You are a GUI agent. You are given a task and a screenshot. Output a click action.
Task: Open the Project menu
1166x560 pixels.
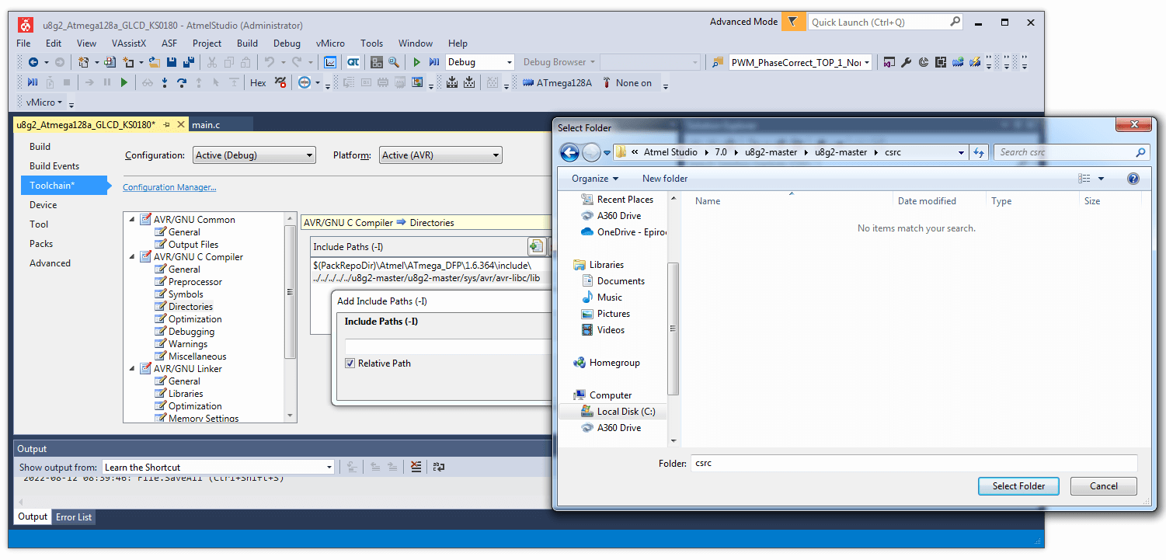click(207, 43)
